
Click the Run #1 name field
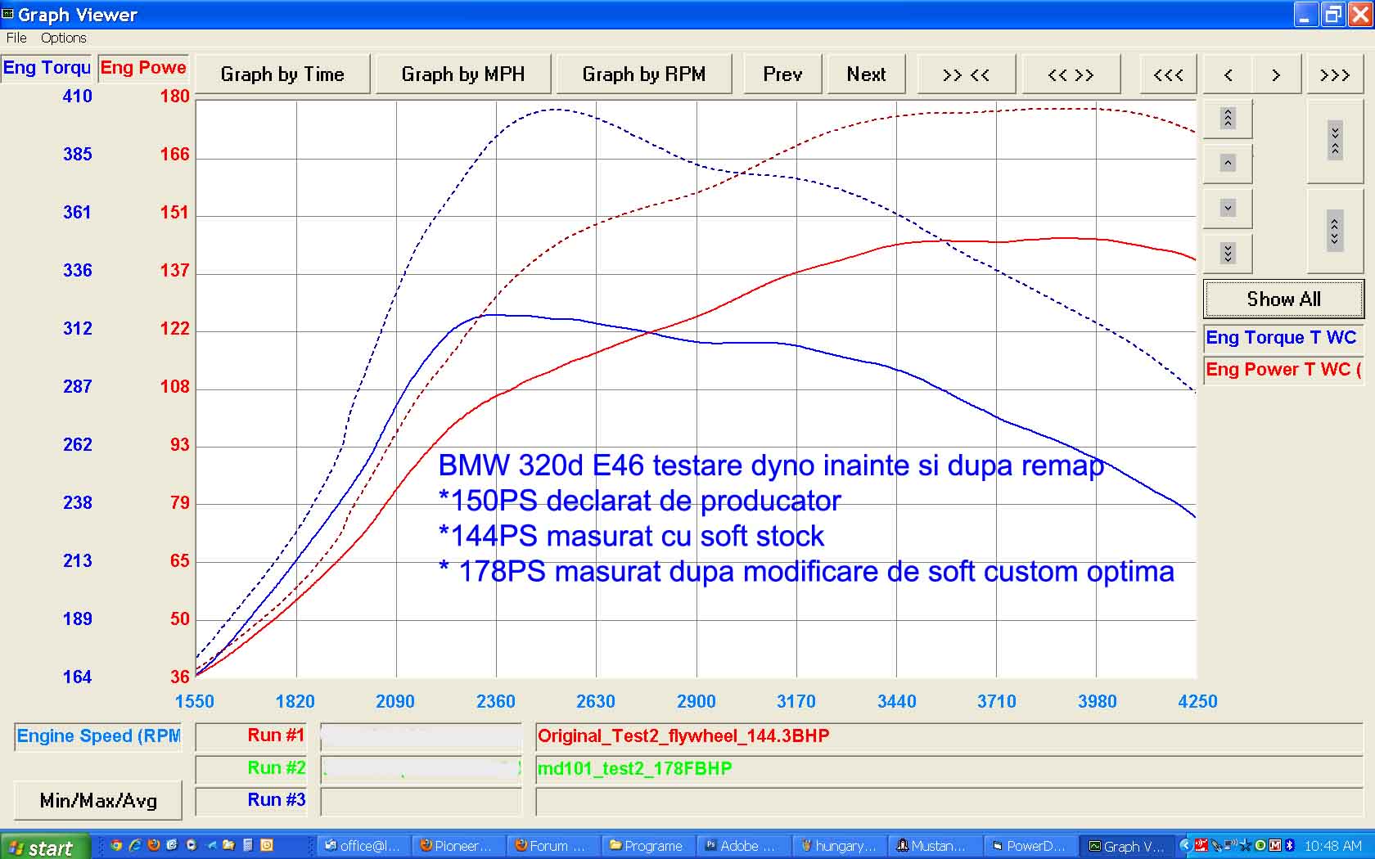(421, 736)
